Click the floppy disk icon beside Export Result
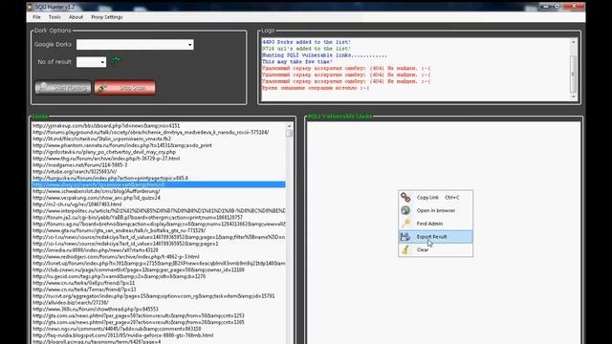This screenshot has height=344, width=612. [x=405, y=236]
